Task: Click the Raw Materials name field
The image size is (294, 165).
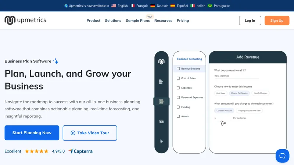Action: 236,76
